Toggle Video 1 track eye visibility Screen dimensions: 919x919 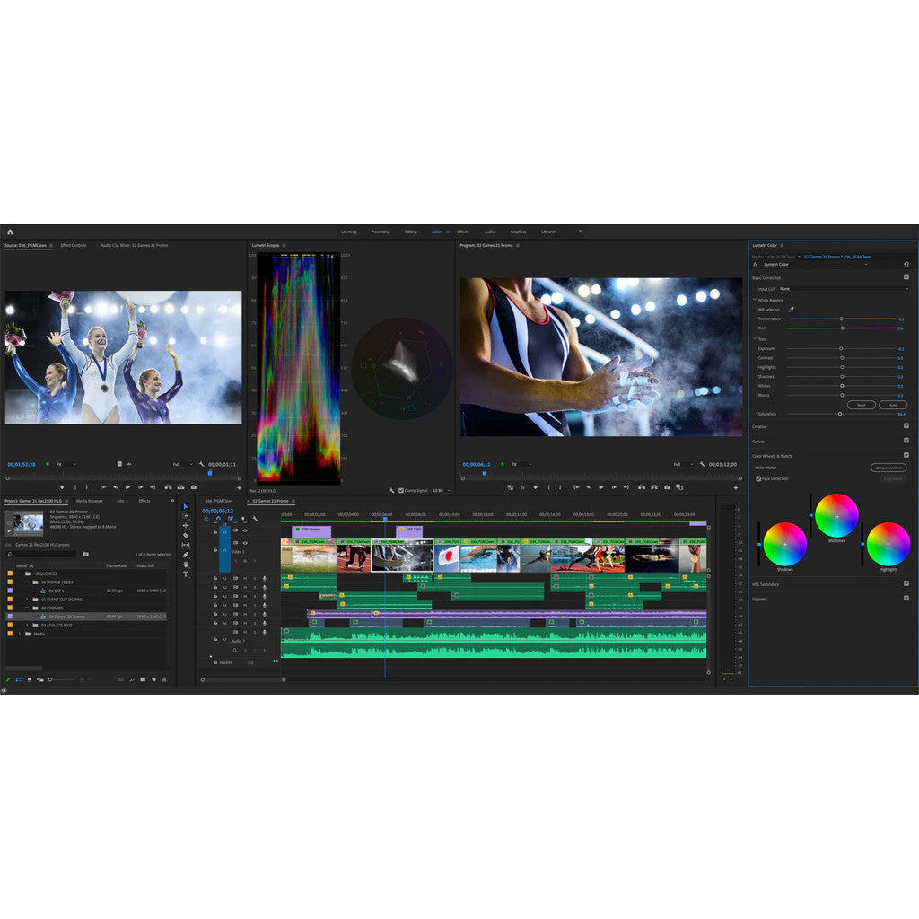(245, 543)
